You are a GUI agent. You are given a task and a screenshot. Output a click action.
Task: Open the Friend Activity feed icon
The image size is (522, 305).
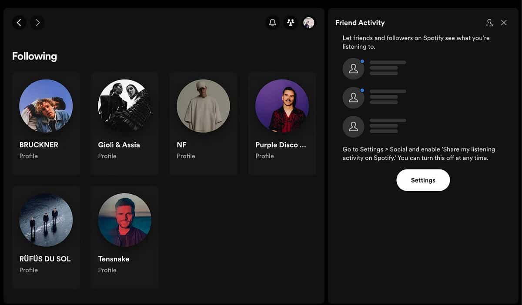tap(291, 23)
